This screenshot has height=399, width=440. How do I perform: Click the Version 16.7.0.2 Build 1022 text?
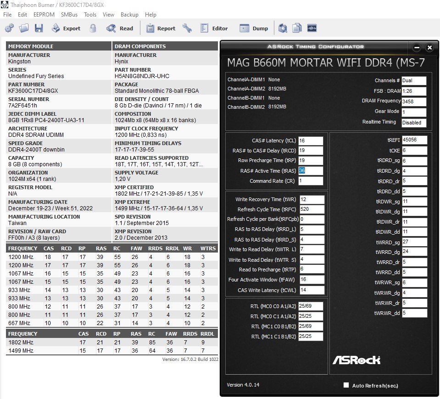pos(190,360)
